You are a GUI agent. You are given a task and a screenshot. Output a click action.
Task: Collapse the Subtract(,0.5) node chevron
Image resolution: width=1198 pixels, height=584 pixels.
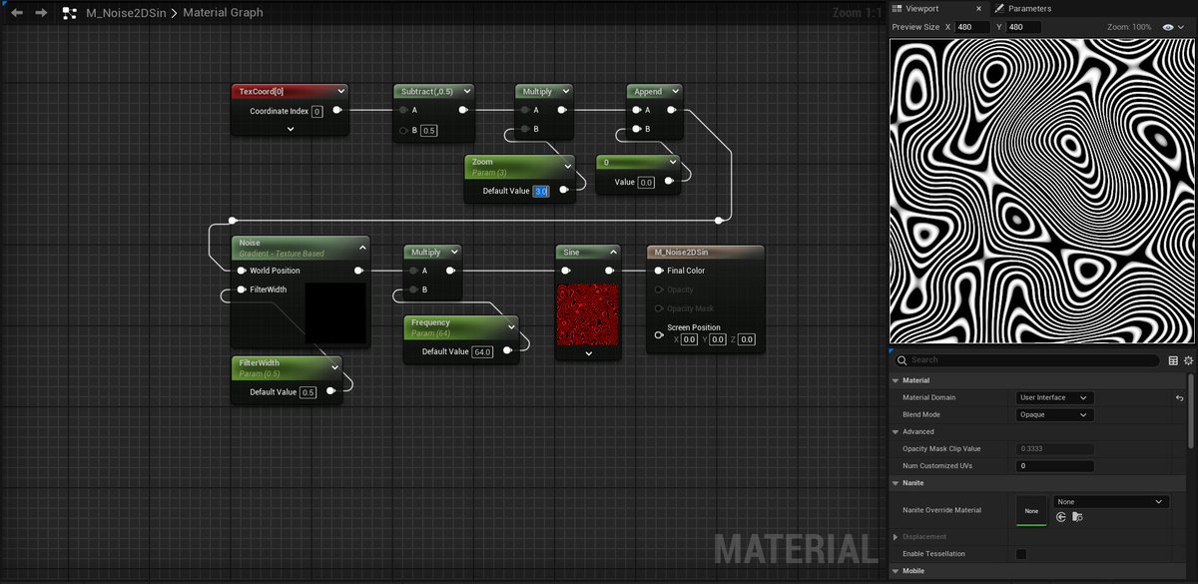tap(465, 91)
